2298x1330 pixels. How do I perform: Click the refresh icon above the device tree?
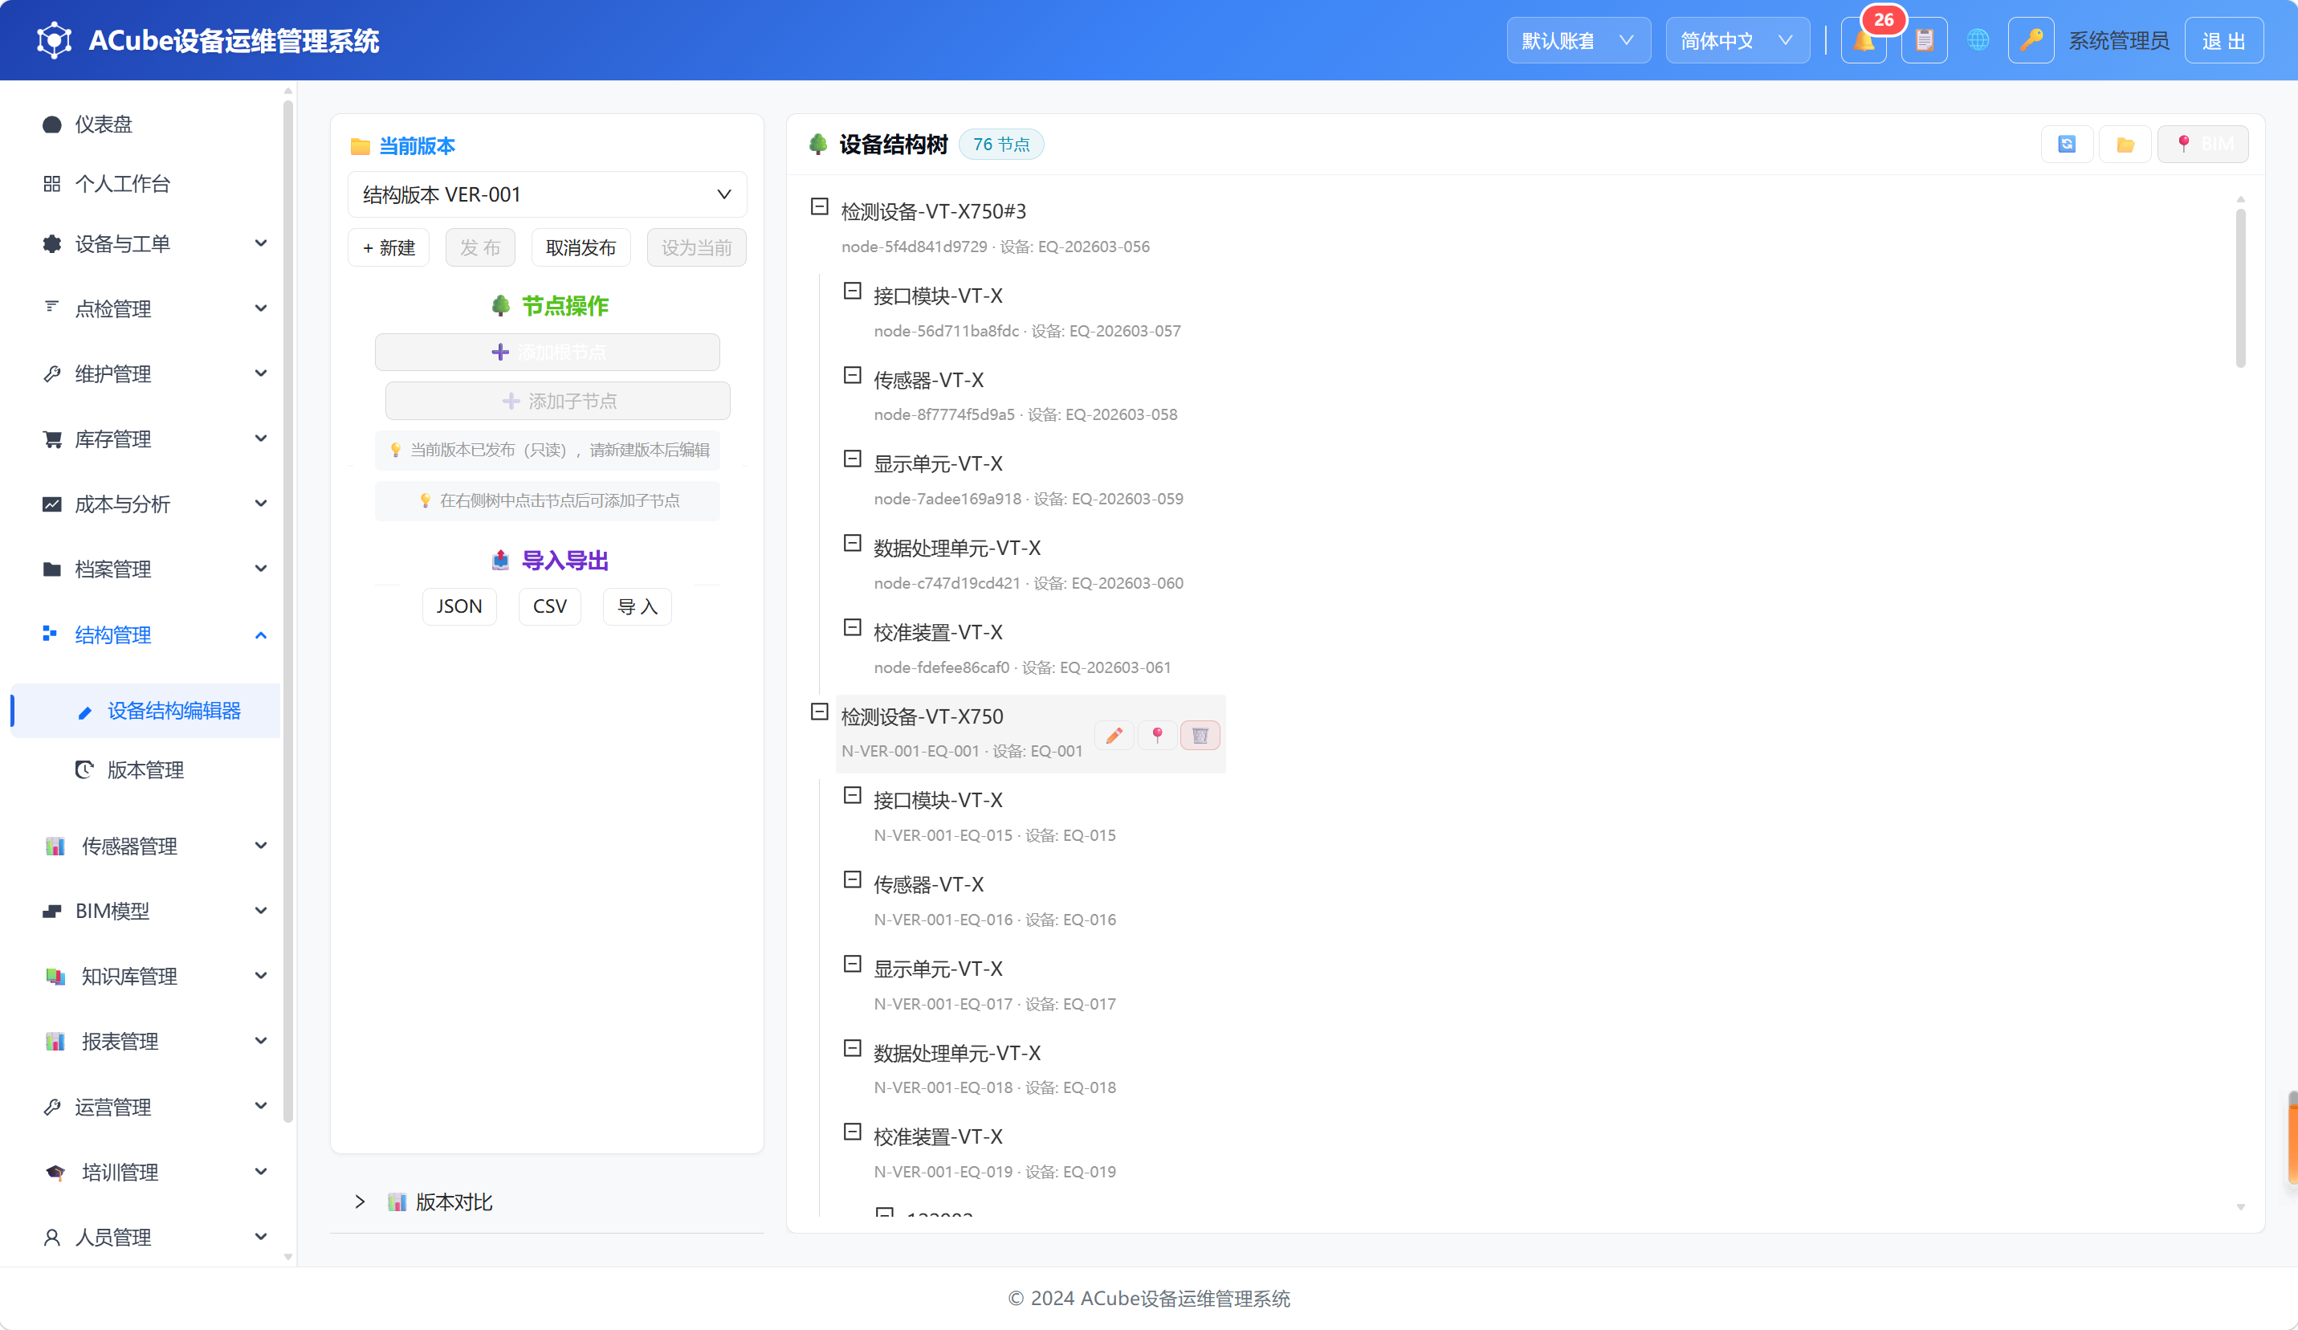point(2067,144)
